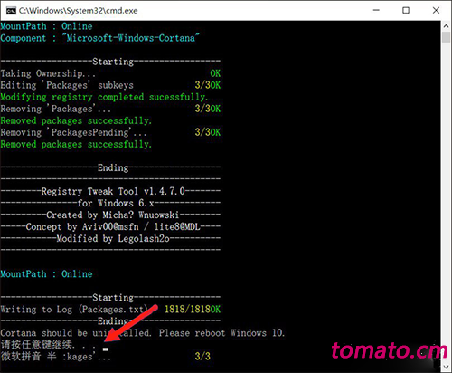
Task: Click the 1818/1818OK progress text
Action: pos(193,309)
